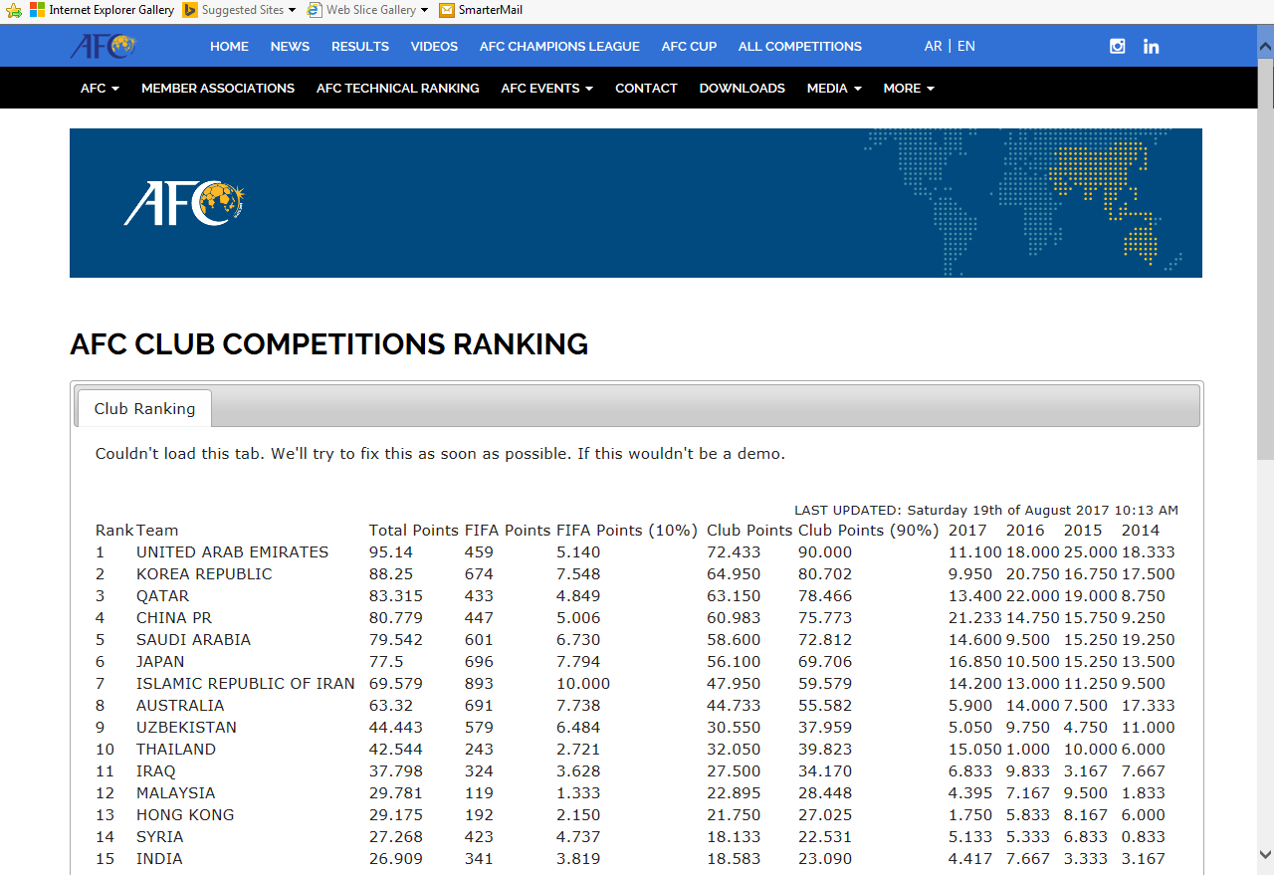This screenshot has height=875, width=1274.
Task: Click the FIFA Points (10%) column header
Action: pos(627,530)
